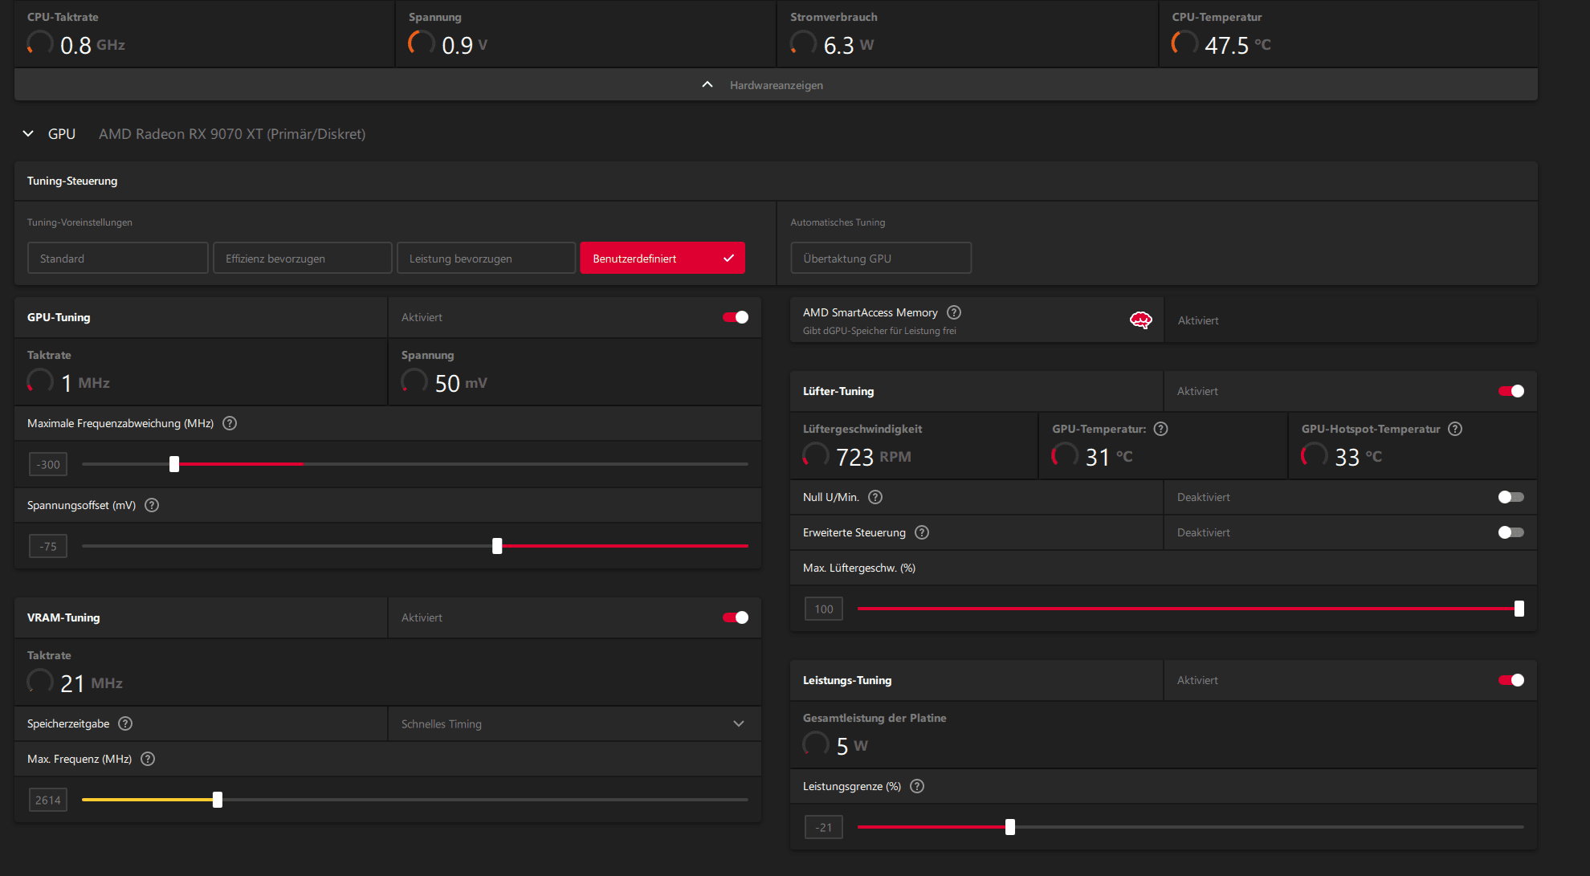Image resolution: width=1590 pixels, height=876 pixels.
Task: Click help icon next to Null U/Min.
Action: [875, 497]
